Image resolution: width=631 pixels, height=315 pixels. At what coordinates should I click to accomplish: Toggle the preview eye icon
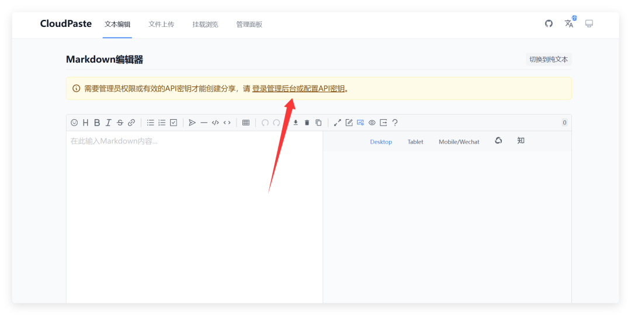[372, 123]
